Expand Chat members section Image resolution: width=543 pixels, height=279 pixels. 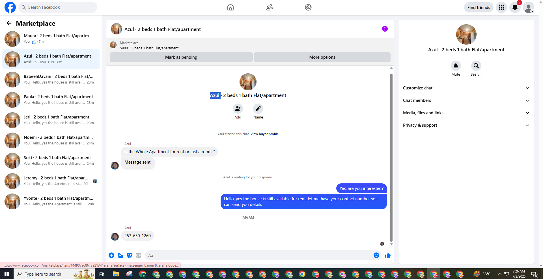tap(466, 100)
